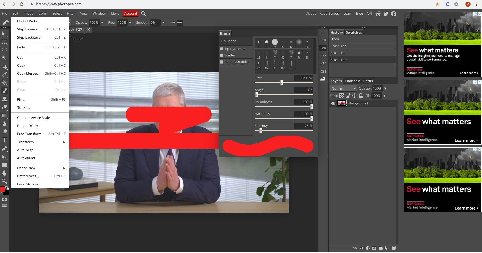The height and width of the screenshot is (253, 482).
Task: Open the Opacity dropdown in options bar
Action: pos(102,22)
